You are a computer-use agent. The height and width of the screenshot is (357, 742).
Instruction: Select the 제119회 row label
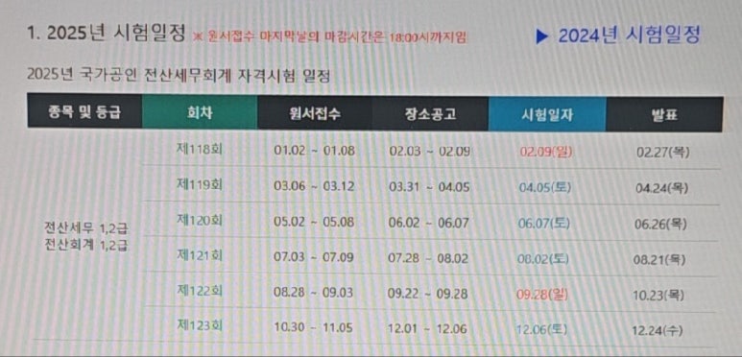tap(199, 184)
